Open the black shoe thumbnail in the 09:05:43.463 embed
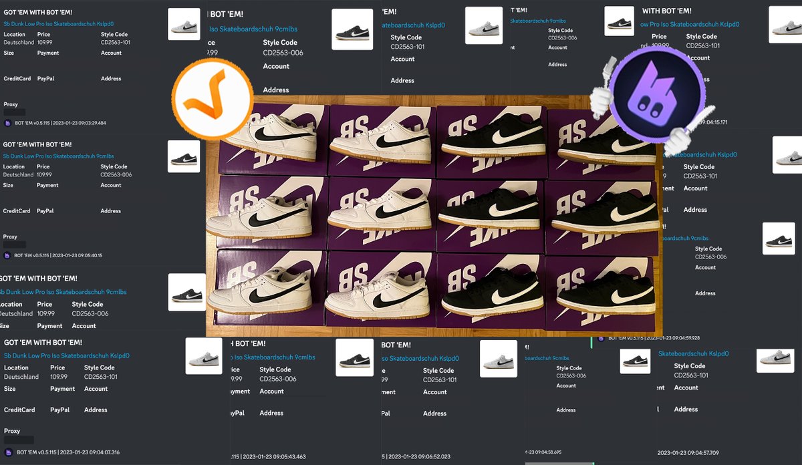 point(354,358)
